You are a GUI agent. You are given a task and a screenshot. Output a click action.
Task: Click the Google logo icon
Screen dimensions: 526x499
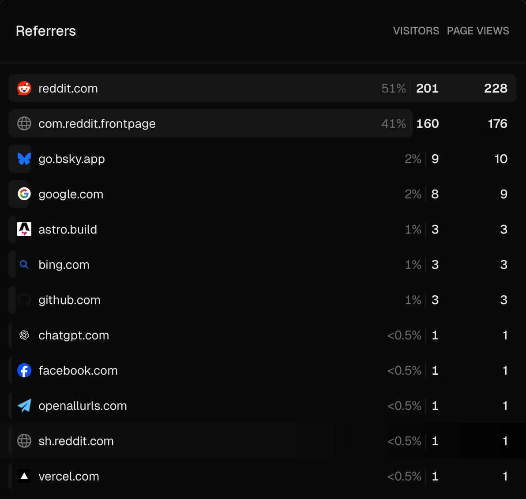coord(24,194)
